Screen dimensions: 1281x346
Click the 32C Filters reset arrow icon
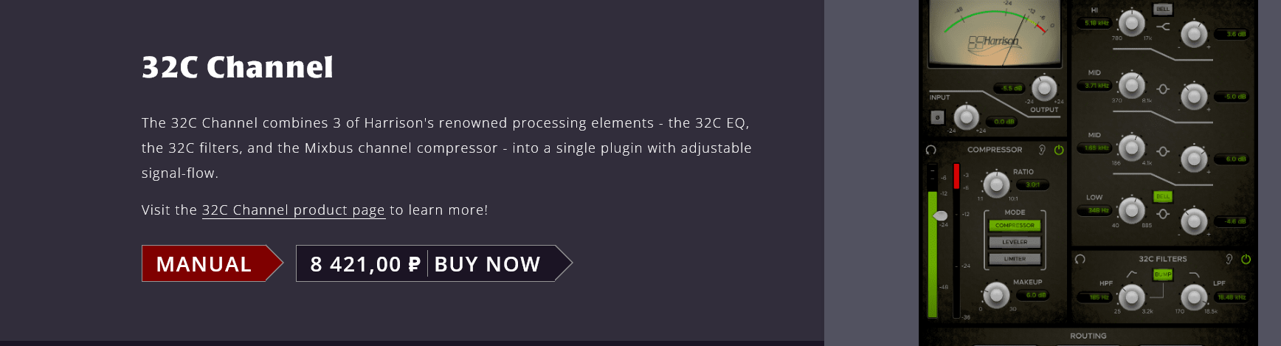coord(1080,259)
